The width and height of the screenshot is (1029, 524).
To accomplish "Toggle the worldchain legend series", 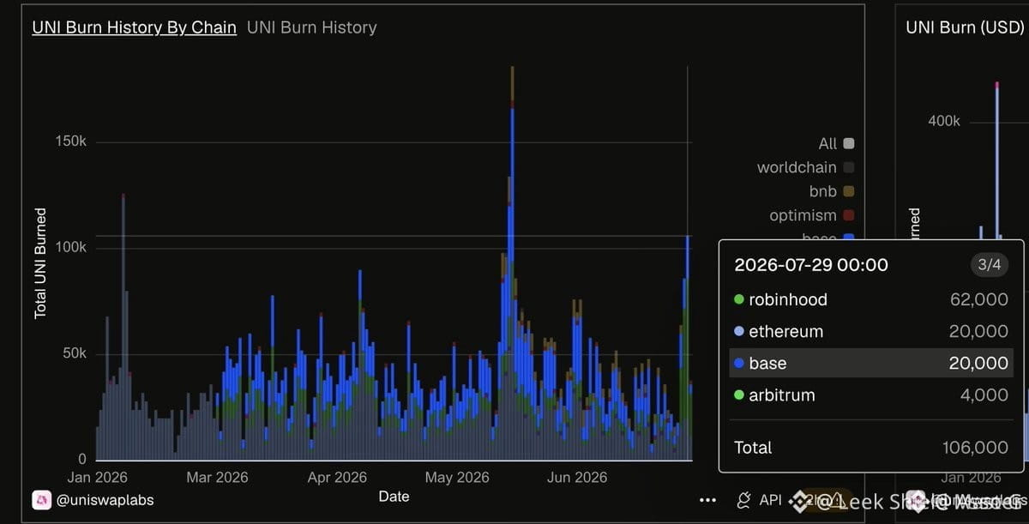I will pos(806,167).
